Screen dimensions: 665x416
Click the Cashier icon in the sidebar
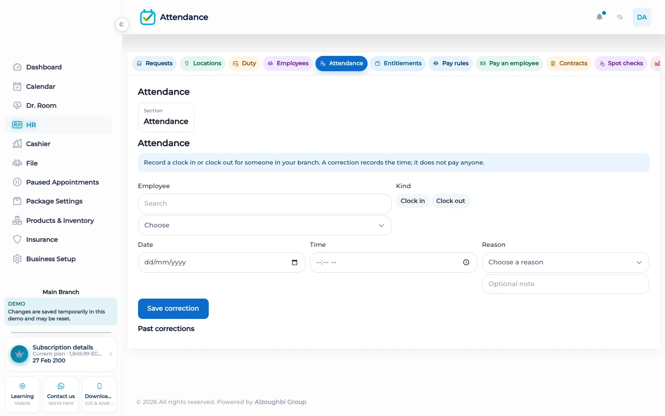coord(17,144)
